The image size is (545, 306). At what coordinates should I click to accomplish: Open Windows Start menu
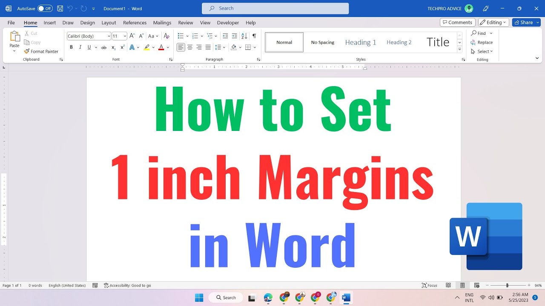coord(199,297)
